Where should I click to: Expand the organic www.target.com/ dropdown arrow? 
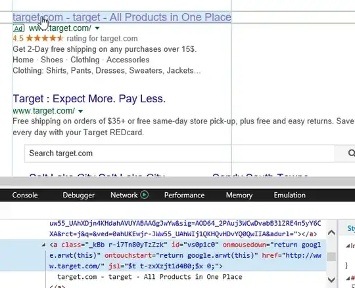(x=81, y=111)
